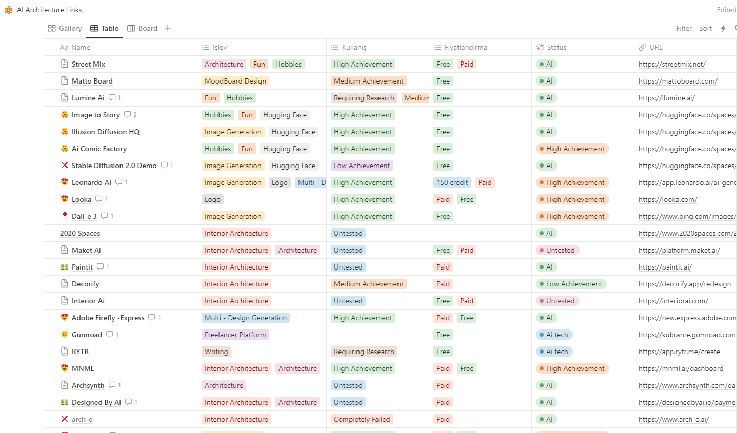The image size is (737, 433).
Task: Click the Low Achievement tag on Stable Diffusion row
Action: coord(362,166)
